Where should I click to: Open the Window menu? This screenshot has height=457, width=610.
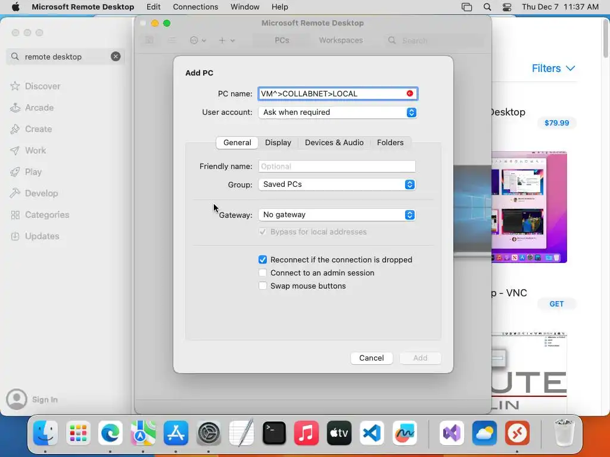(x=245, y=7)
